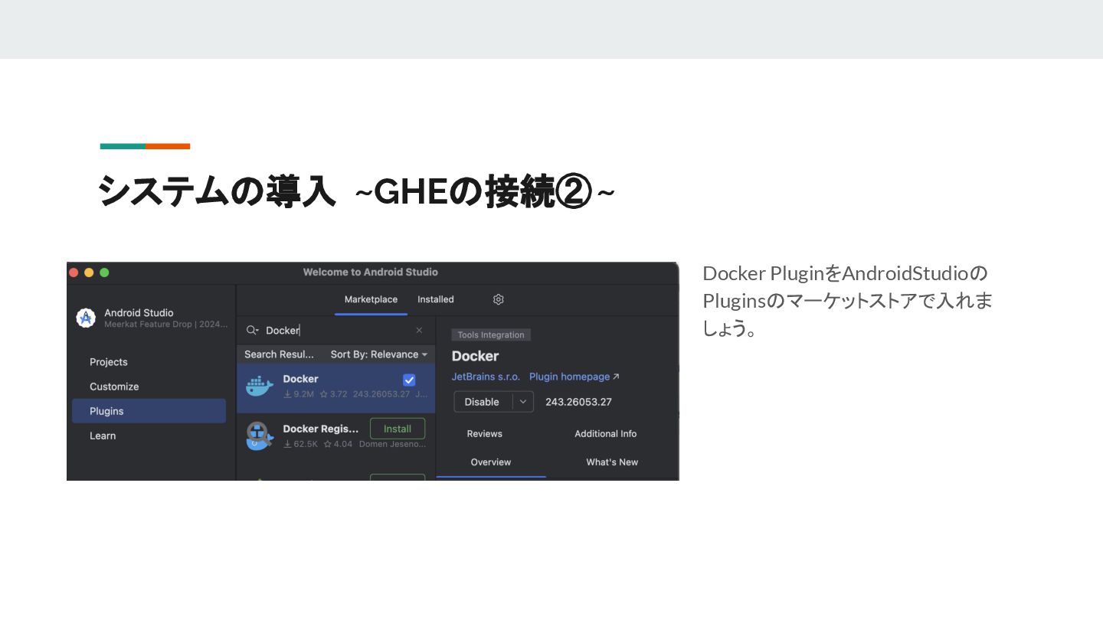
Task: Click the Android Studio logo icon
Action: point(86,318)
